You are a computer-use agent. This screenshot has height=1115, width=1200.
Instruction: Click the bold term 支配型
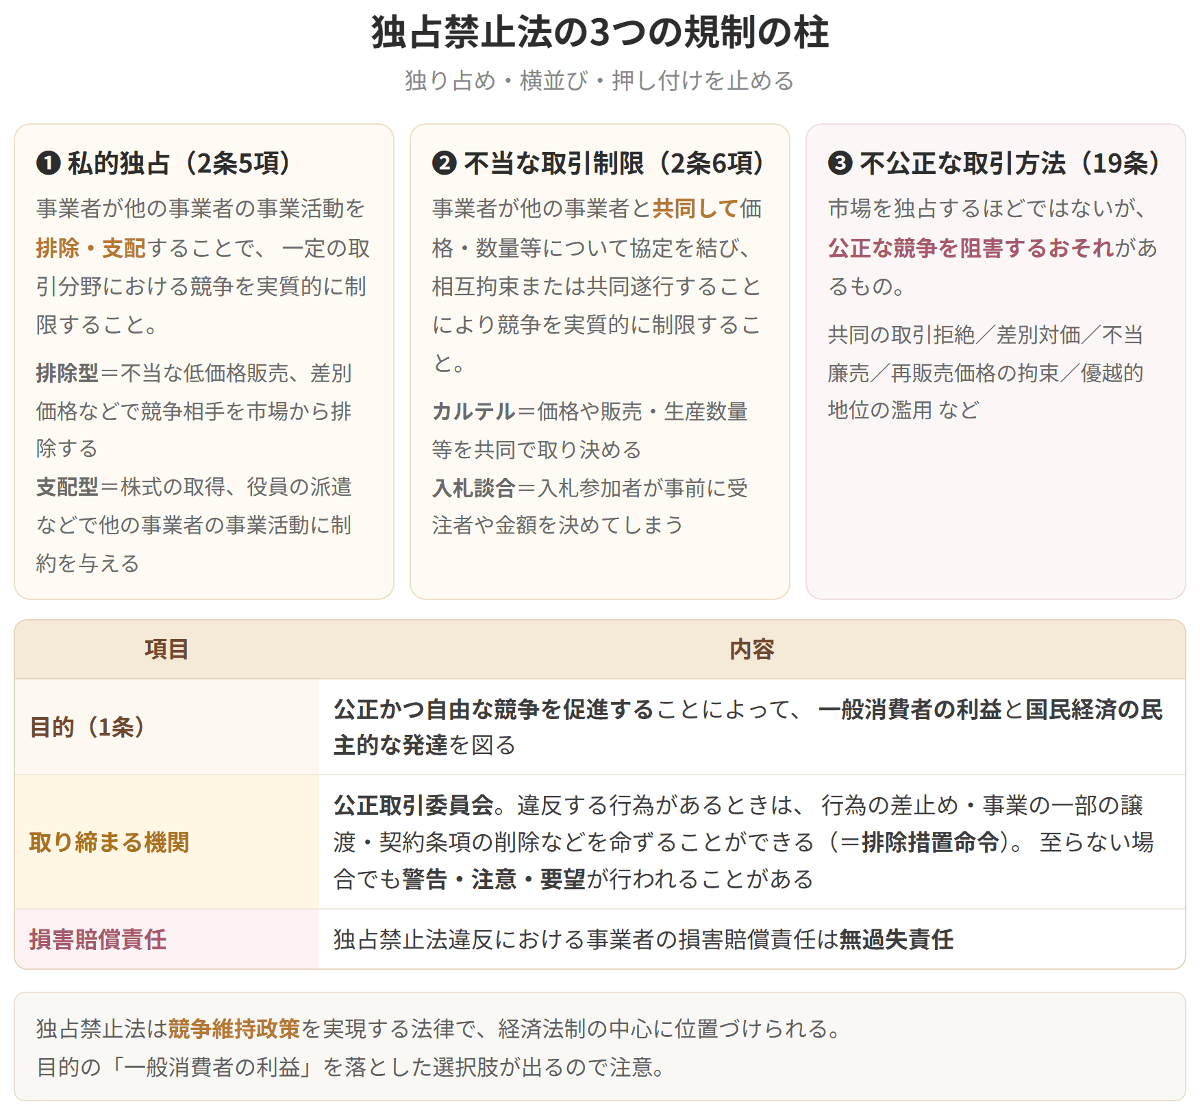tap(67, 487)
